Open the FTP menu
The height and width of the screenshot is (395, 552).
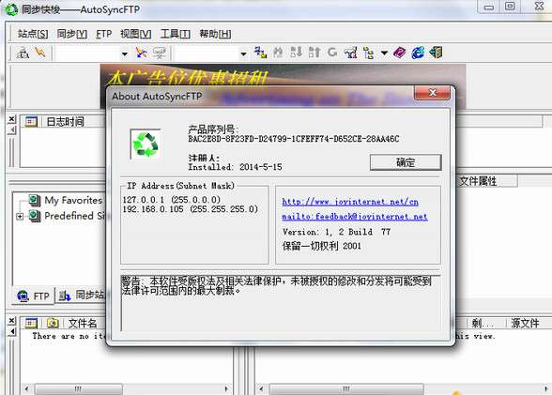coord(104,34)
